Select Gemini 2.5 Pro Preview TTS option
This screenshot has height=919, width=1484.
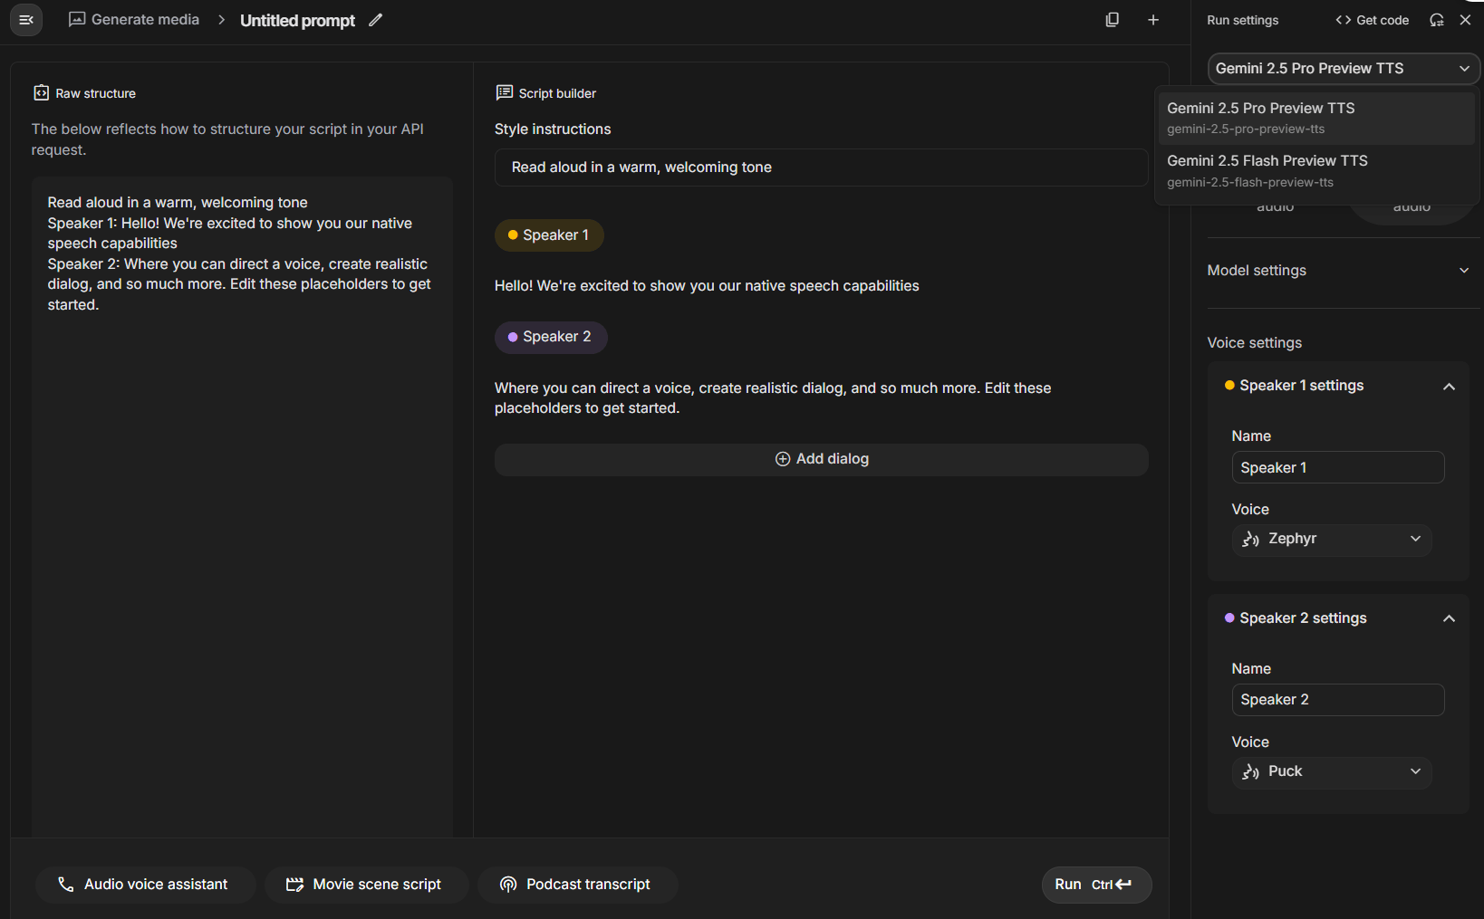coord(1316,118)
